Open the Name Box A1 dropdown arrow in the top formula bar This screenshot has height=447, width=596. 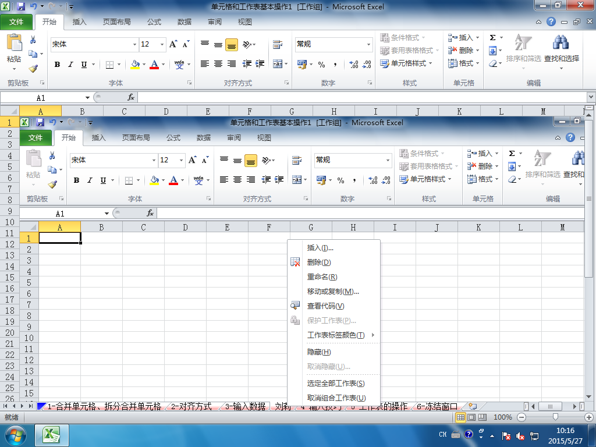pos(87,98)
